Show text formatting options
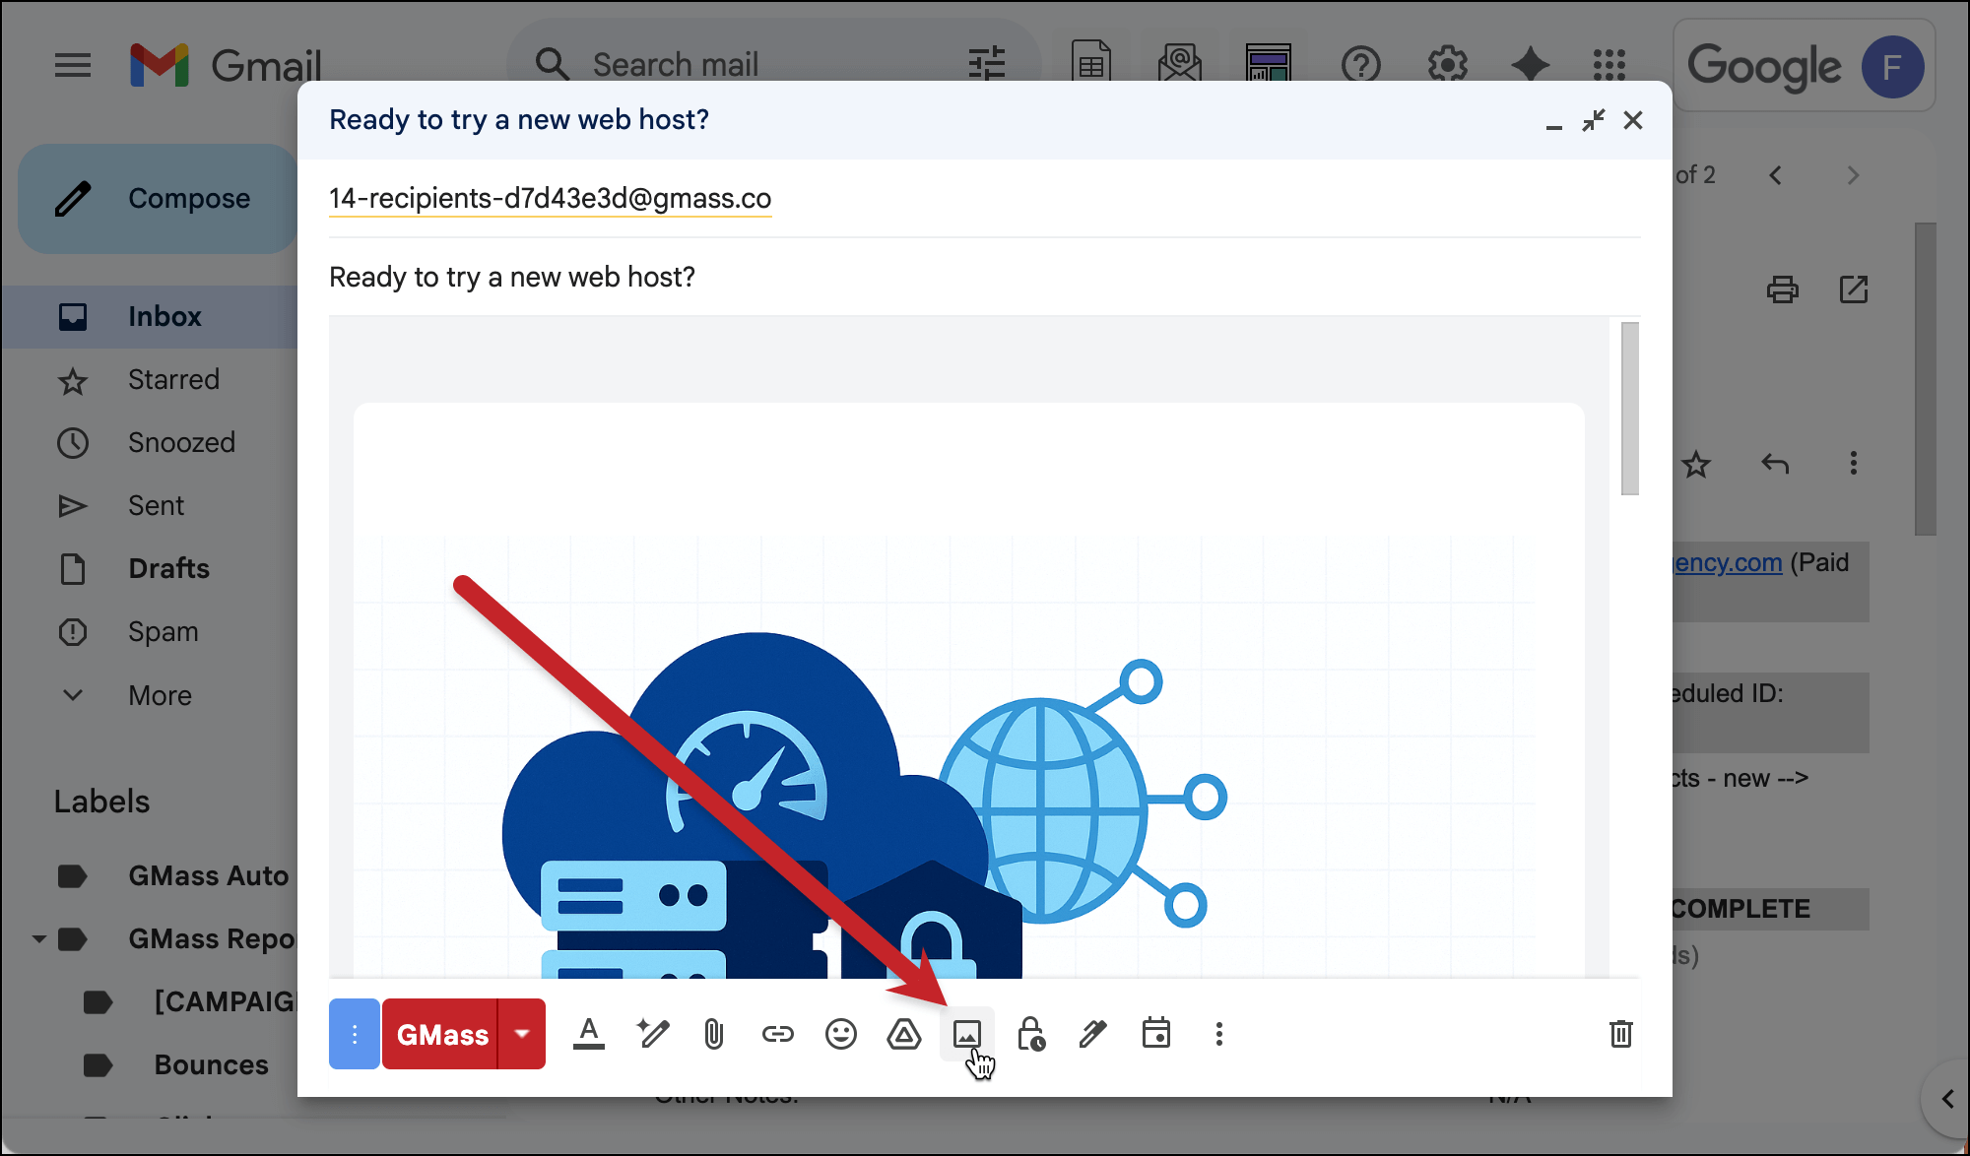 point(589,1034)
